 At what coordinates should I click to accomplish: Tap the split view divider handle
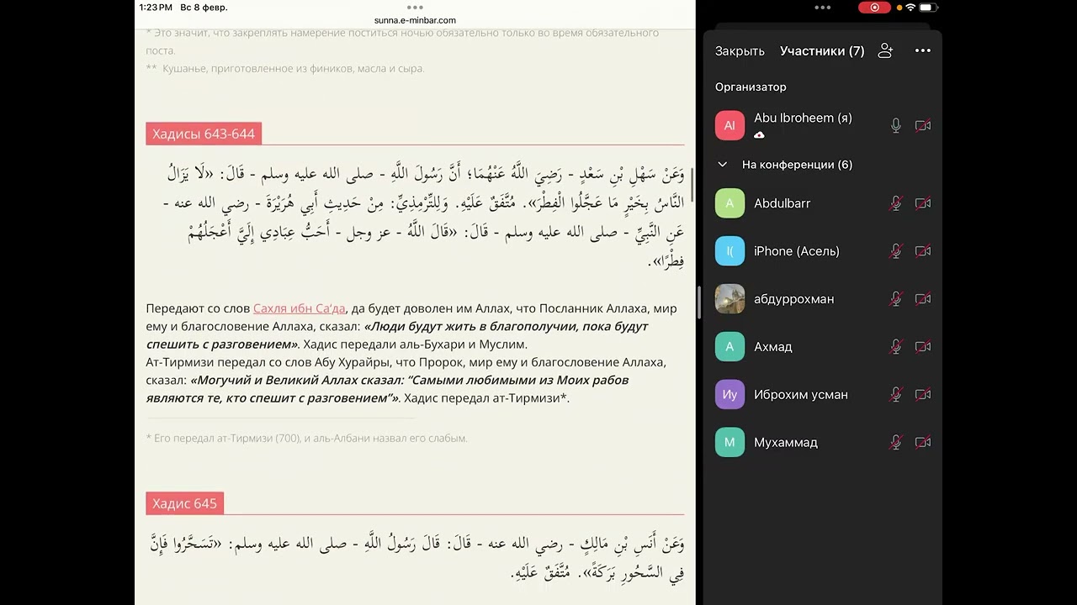[700, 302]
